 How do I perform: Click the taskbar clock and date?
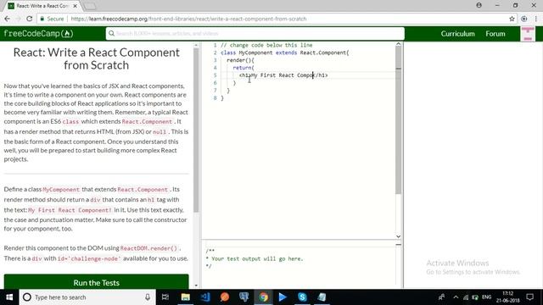507,297
